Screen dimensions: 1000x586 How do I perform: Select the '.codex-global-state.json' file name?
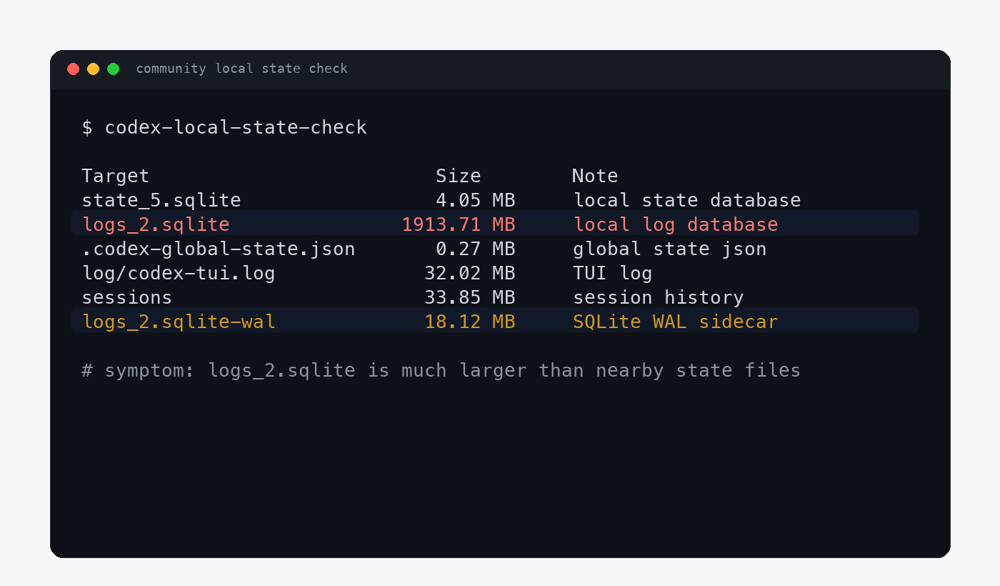[x=219, y=249]
